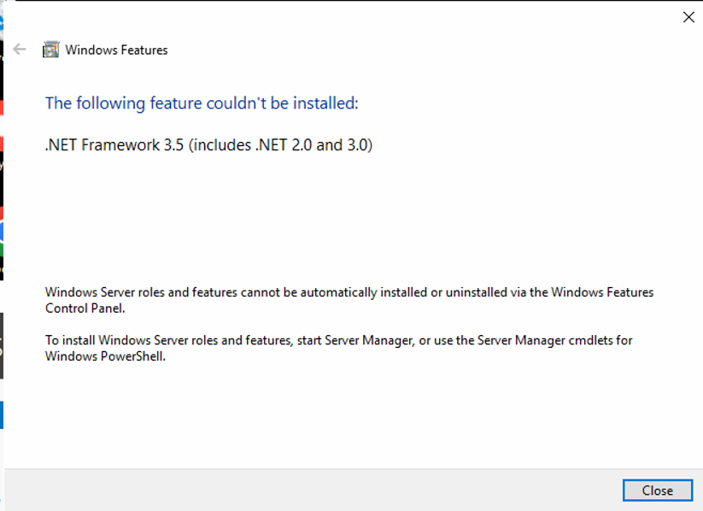Image resolution: width=703 pixels, height=511 pixels.
Task: Click the Windows Features title icon
Action: [x=51, y=50]
